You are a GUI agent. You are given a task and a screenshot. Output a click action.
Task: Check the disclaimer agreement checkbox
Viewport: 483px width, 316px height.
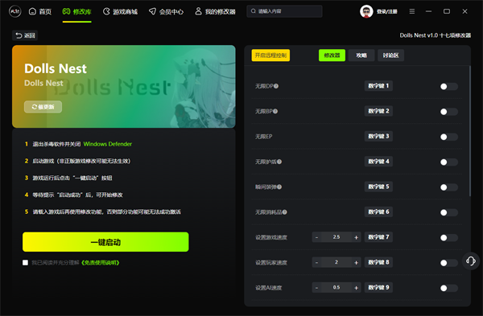pyautogui.click(x=25, y=262)
